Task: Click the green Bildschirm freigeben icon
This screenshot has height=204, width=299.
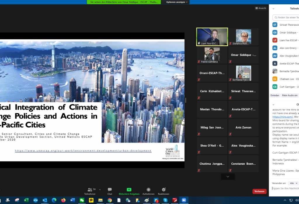Action: pos(129,190)
